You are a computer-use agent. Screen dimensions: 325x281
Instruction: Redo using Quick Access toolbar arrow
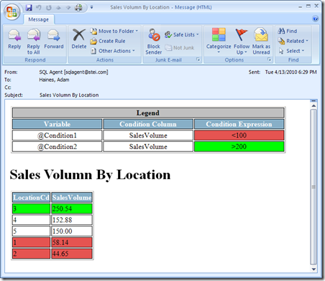(49, 8)
